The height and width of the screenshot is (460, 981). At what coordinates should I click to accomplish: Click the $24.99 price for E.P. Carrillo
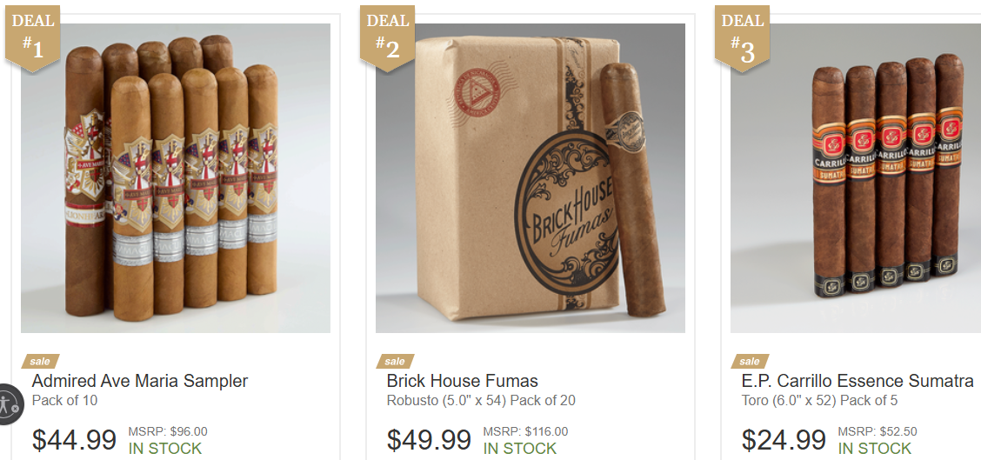(x=784, y=440)
